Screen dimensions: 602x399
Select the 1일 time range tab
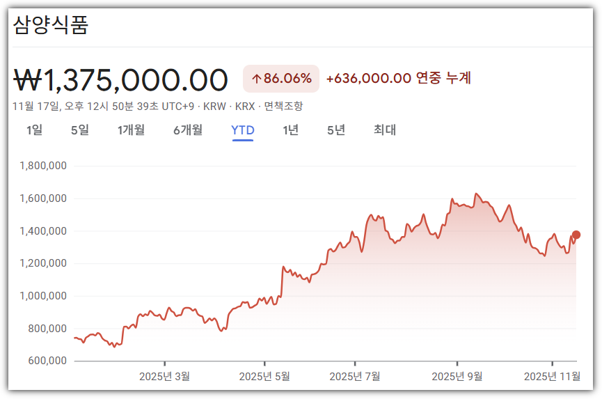tap(34, 130)
